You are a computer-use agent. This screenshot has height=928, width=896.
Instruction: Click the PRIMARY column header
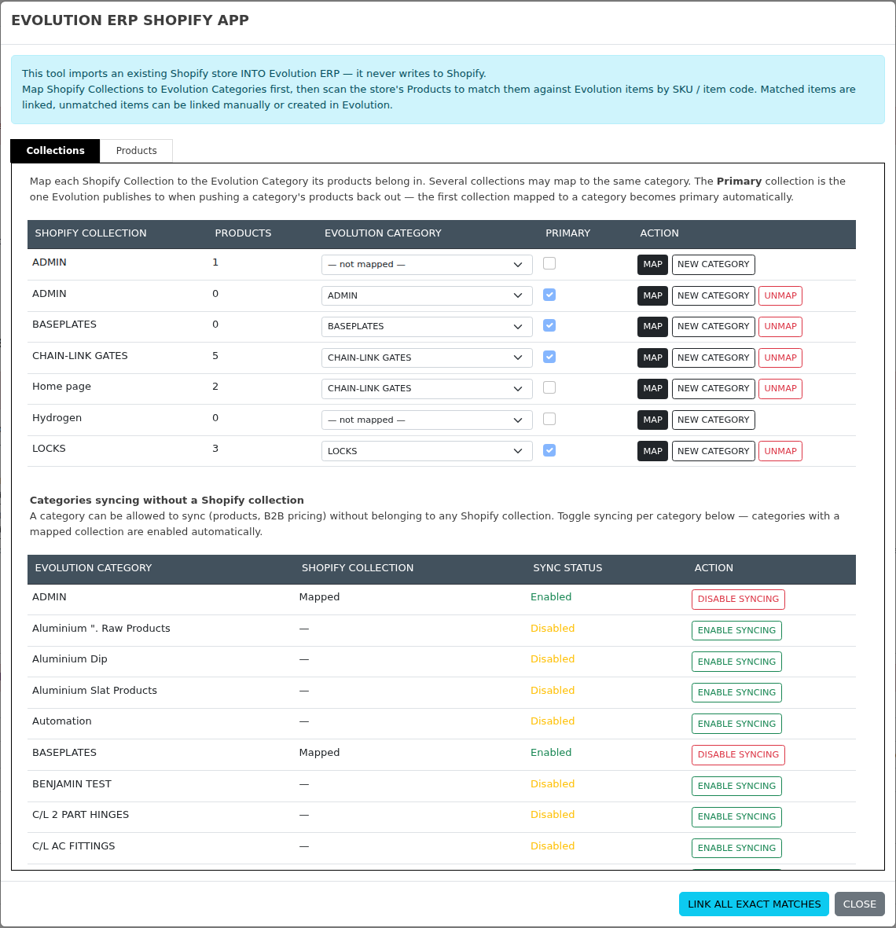(x=567, y=233)
